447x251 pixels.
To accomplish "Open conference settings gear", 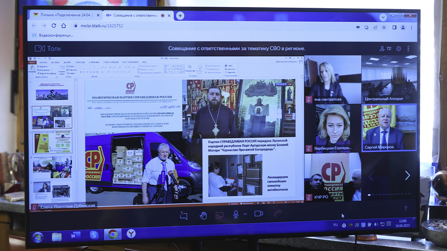I will (x=399, y=49).
